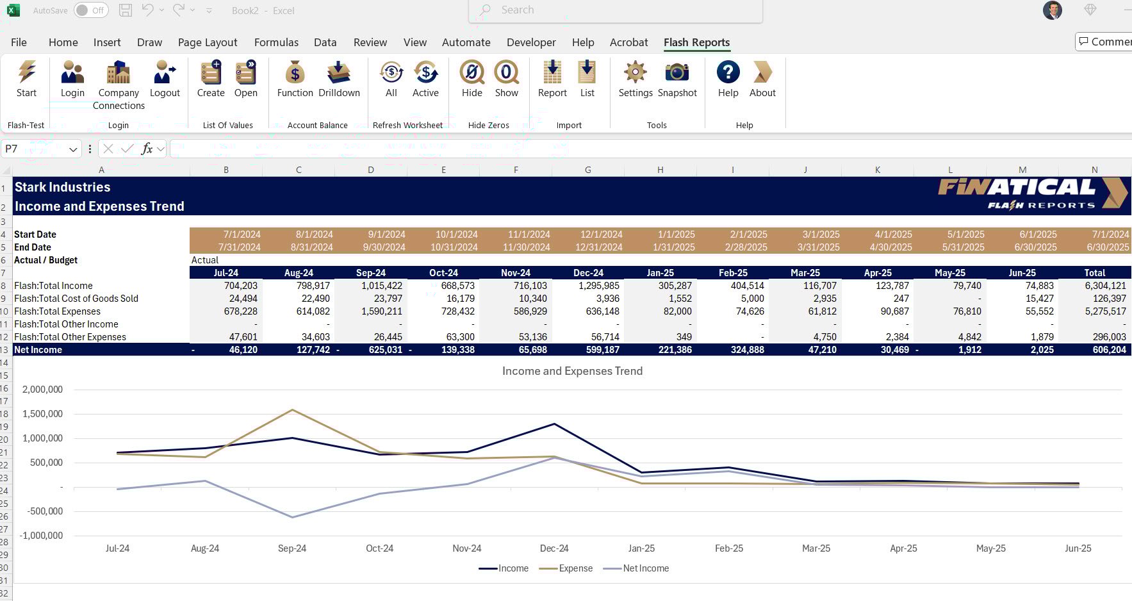Insert an Account Balance Function
1132x601 pixels.
[295, 79]
